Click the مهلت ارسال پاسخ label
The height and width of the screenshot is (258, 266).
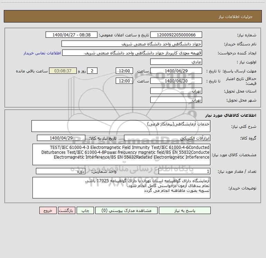pyautogui.click(x=239, y=71)
